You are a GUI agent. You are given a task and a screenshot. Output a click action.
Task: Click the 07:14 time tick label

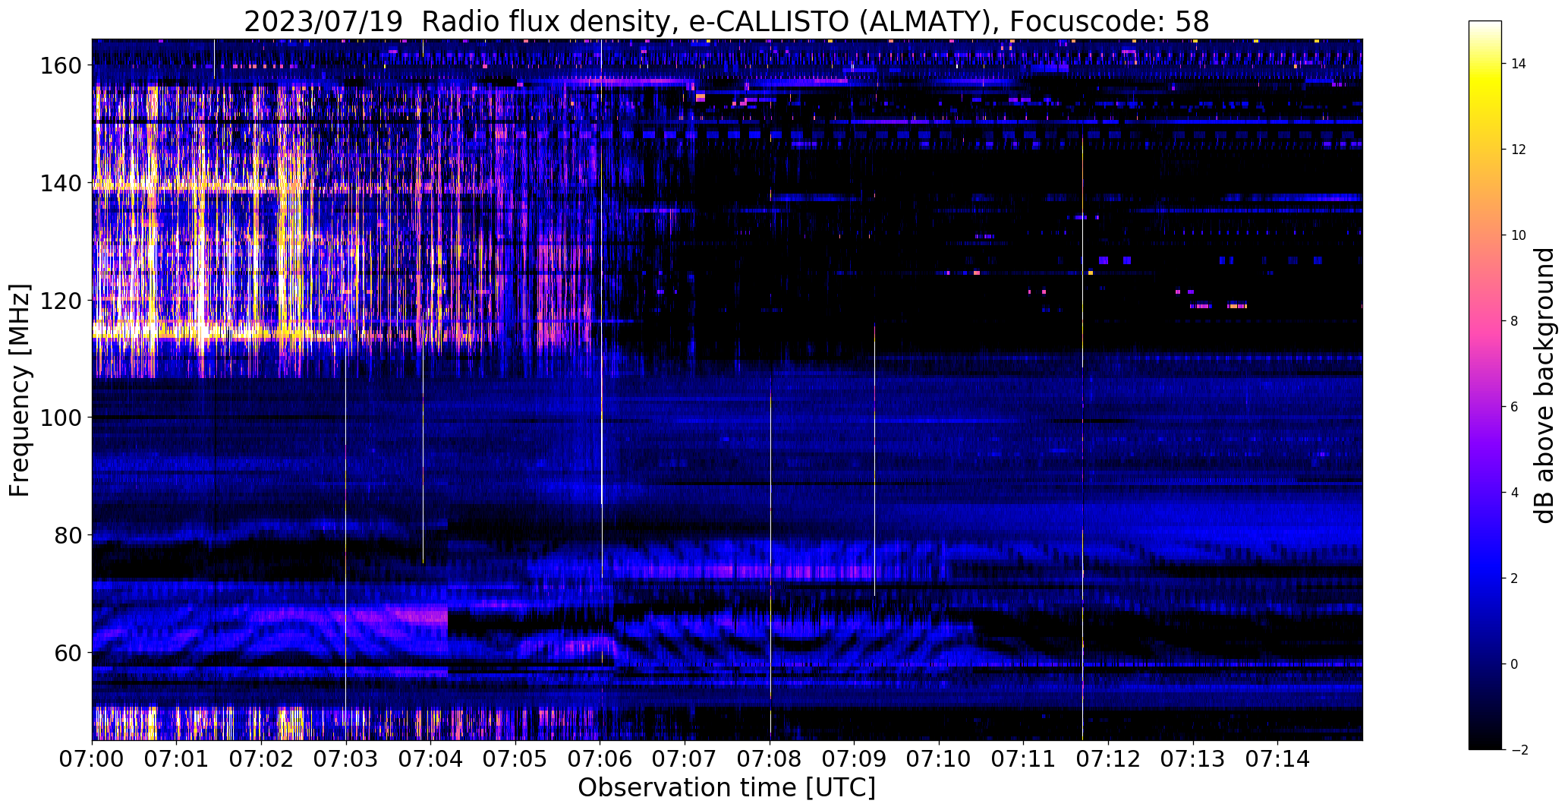(1278, 758)
